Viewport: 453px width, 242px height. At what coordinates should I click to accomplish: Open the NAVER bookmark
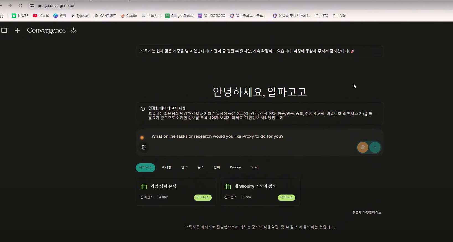[20, 16]
